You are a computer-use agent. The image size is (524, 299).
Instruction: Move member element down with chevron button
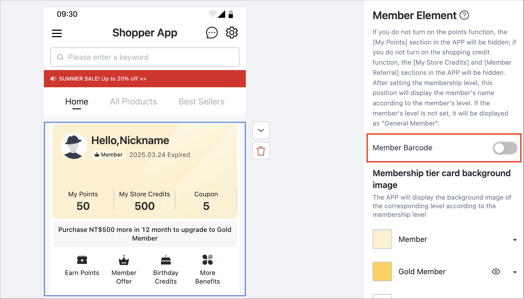(x=261, y=130)
